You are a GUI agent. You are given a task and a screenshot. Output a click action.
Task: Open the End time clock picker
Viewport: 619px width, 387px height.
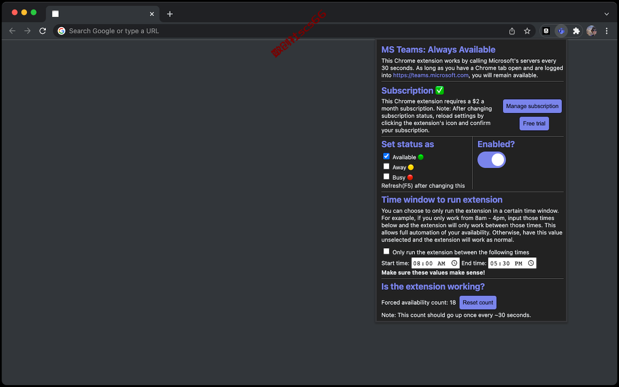click(x=531, y=263)
